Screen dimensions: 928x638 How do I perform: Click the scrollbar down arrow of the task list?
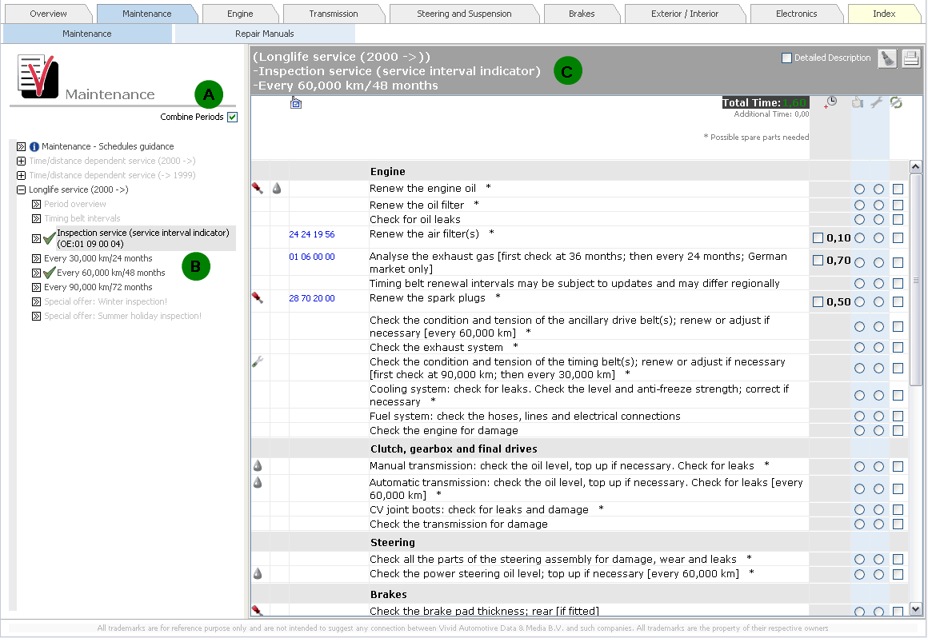point(915,609)
